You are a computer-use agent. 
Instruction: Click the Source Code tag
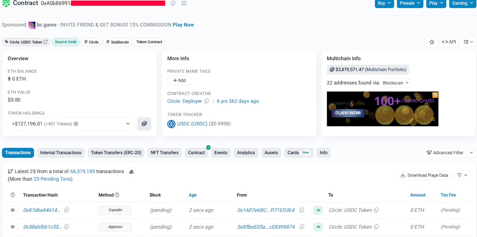click(x=66, y=42)
